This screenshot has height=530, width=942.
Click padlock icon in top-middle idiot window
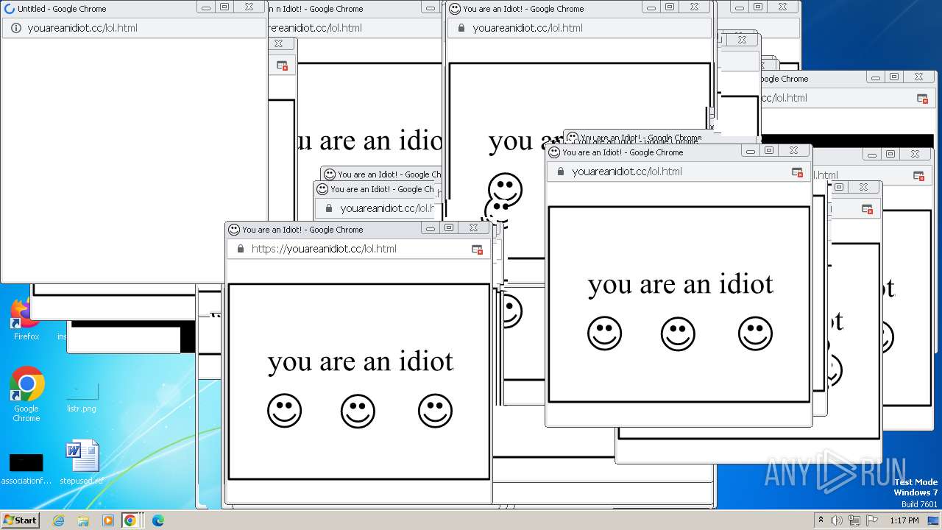point(461,28)
